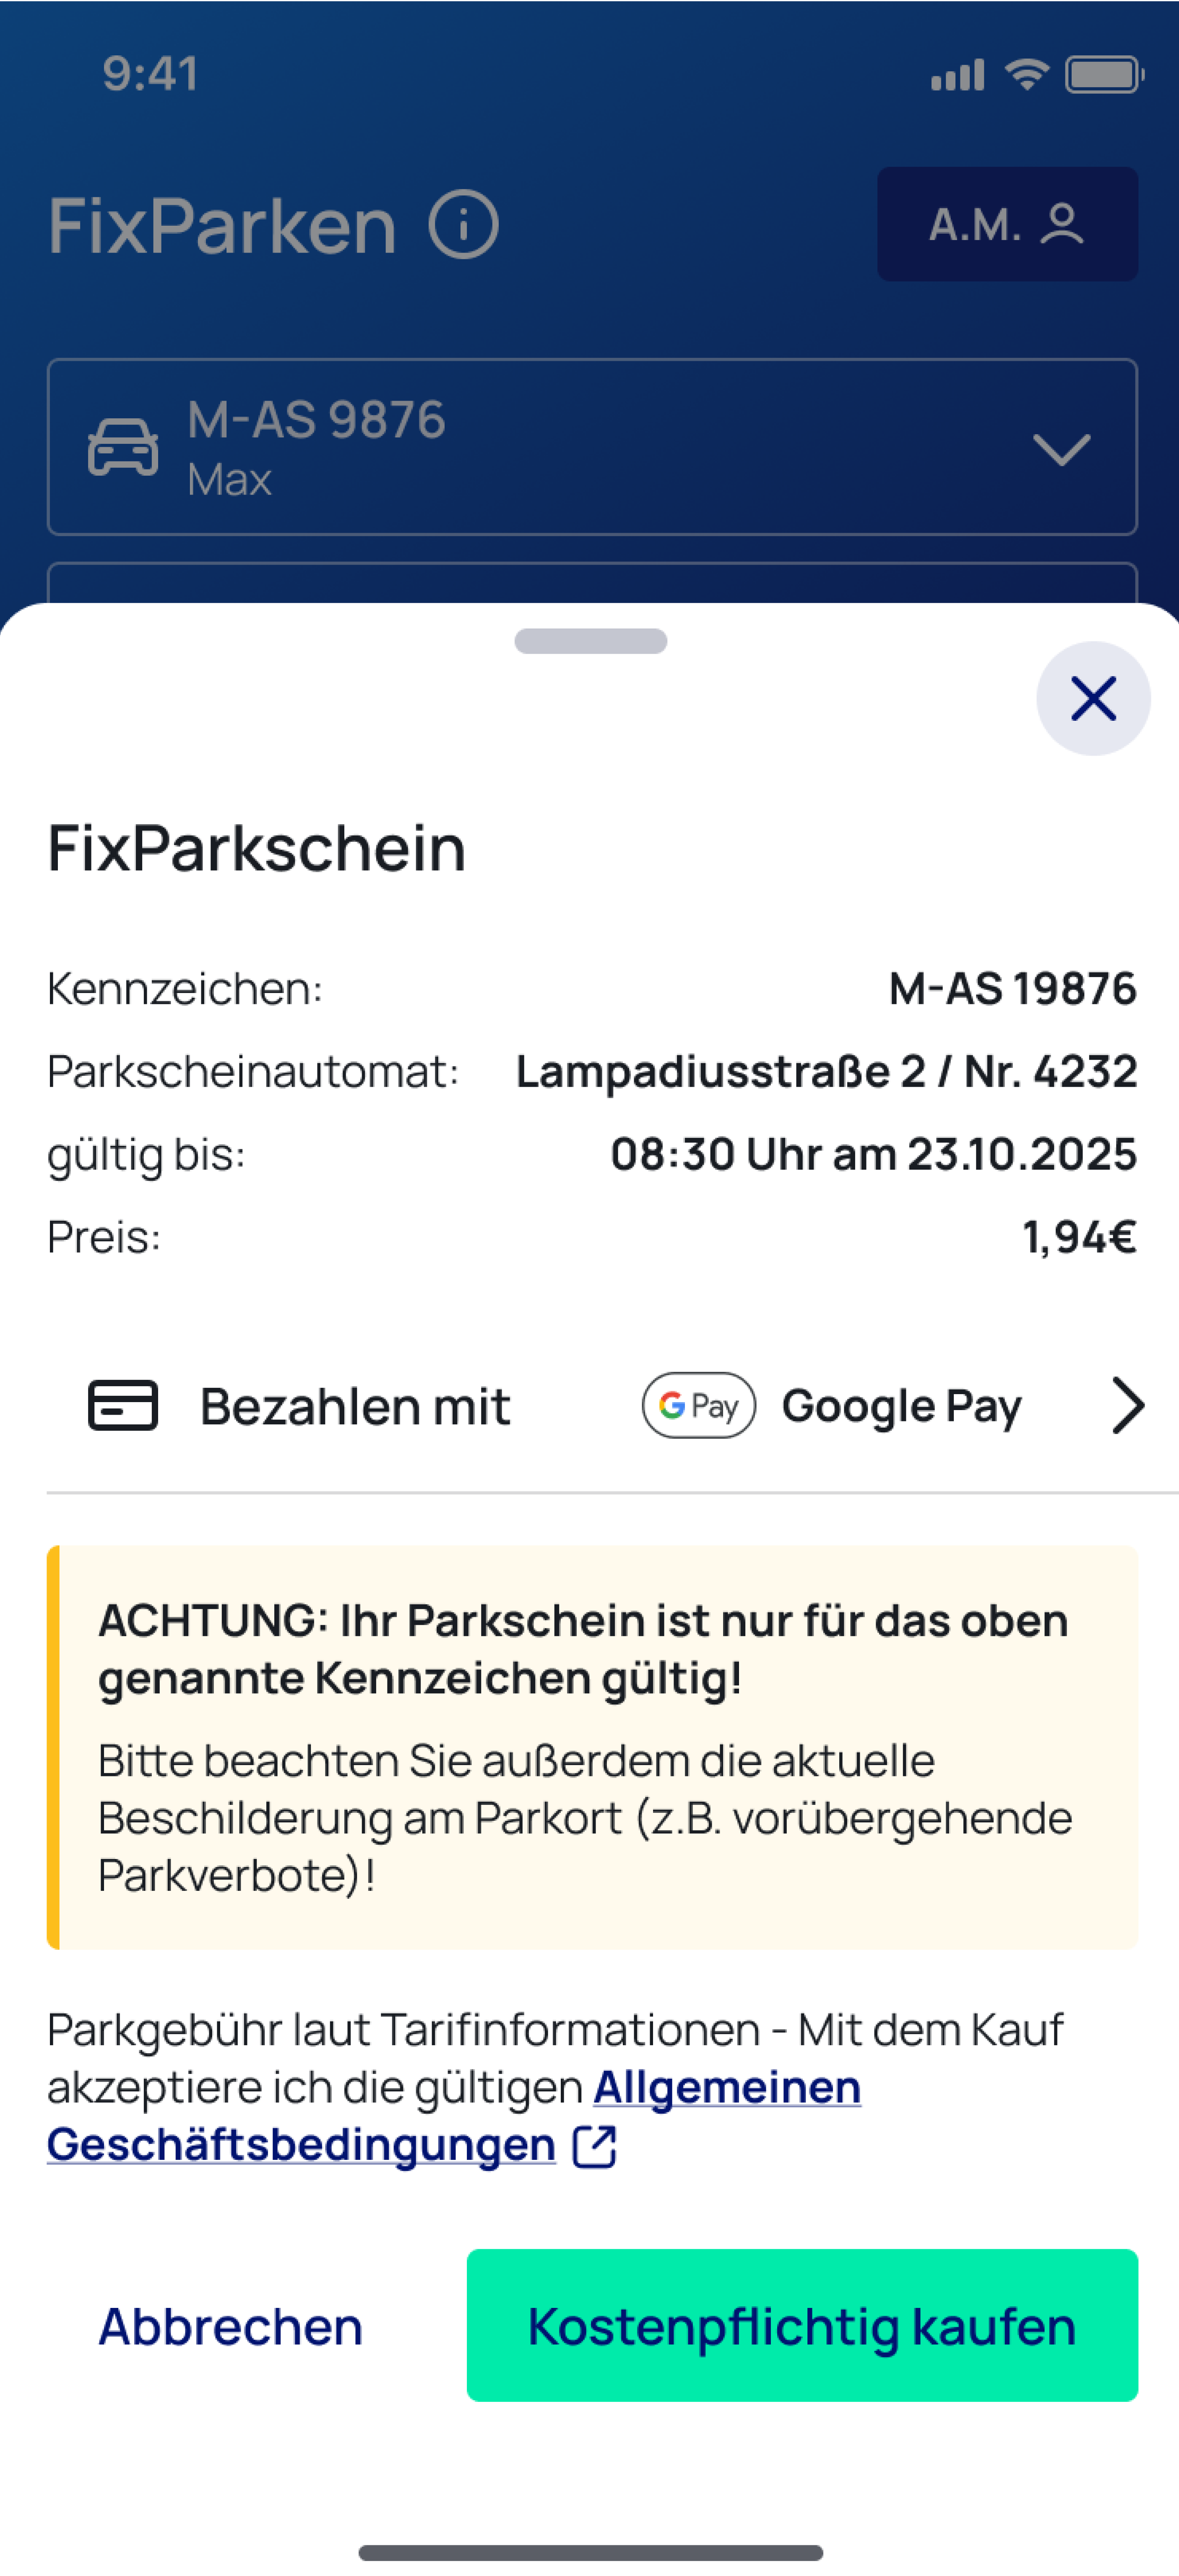1179x2576 pixels.
Task: Confirm purchase with Kostenpflichtig kaufen
Action: pyautogui.click(x=801, y=2325)
